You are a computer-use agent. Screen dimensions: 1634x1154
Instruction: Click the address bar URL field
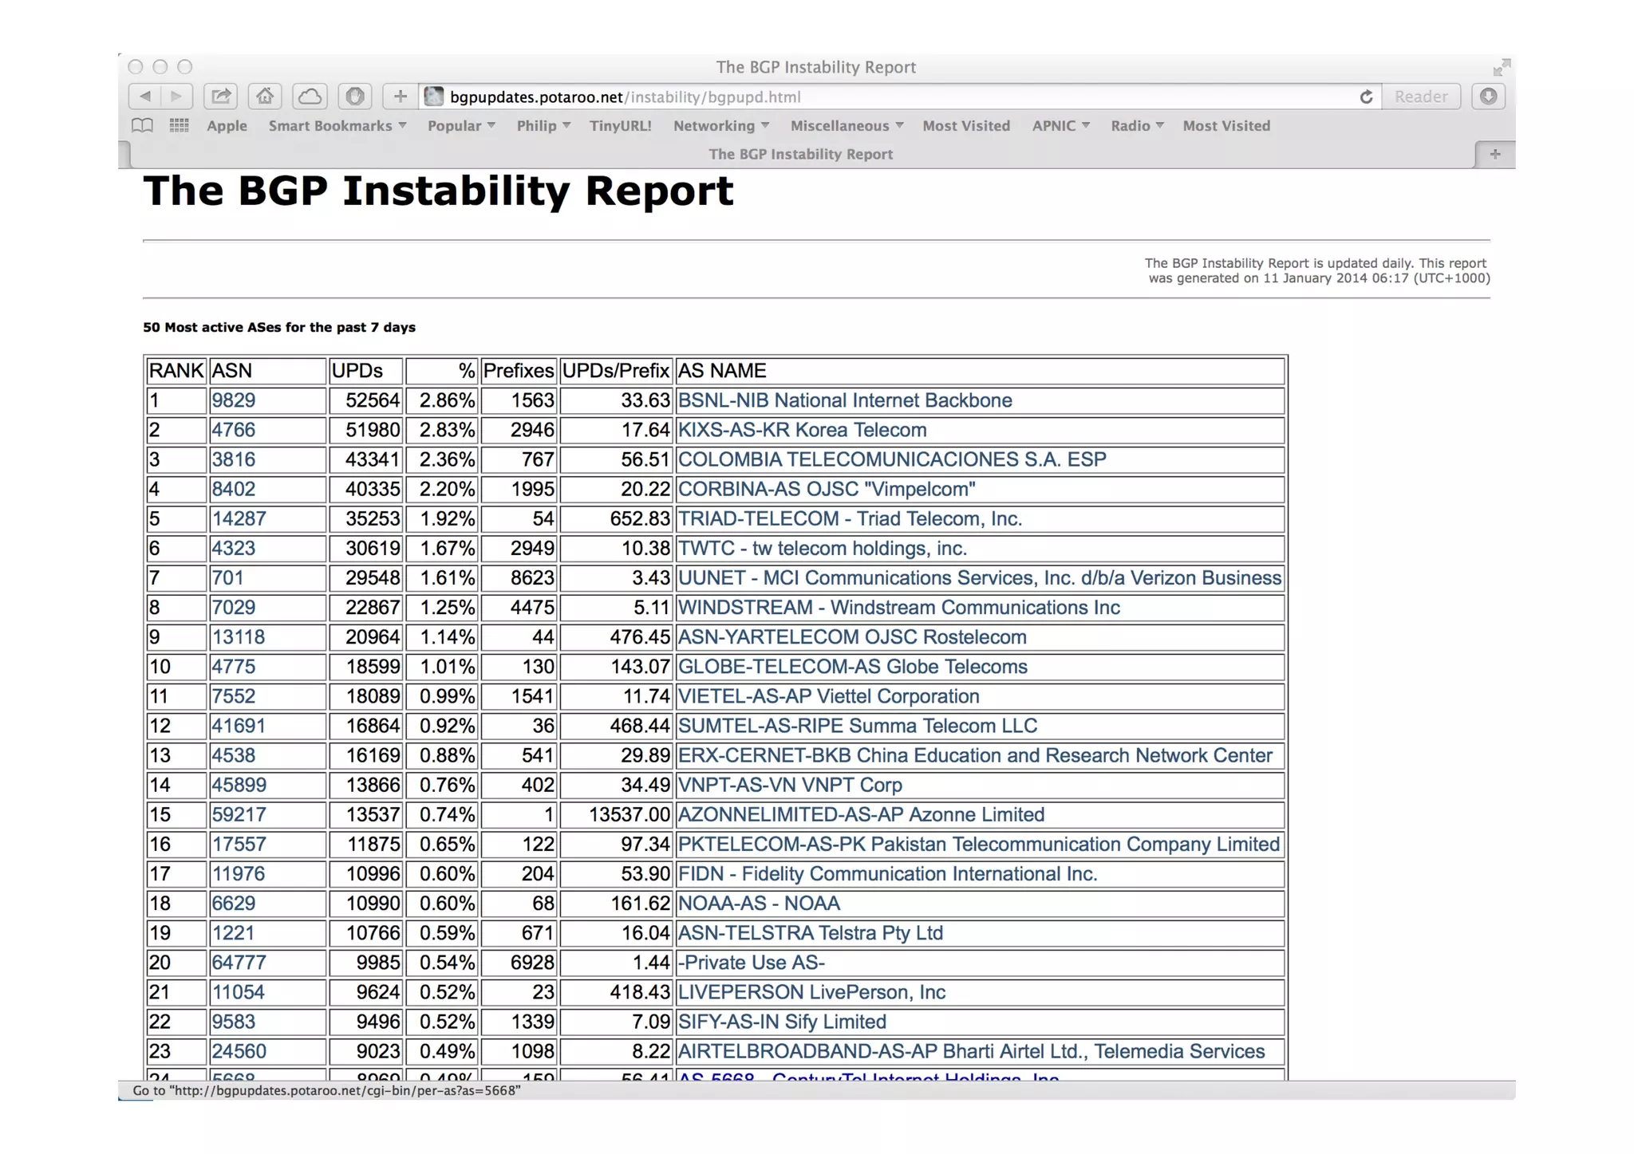point(878,96)
